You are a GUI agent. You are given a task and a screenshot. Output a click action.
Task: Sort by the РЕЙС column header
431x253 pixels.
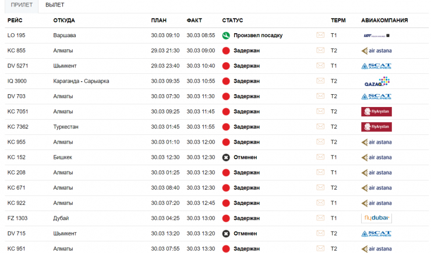click(x=15, y=20)
